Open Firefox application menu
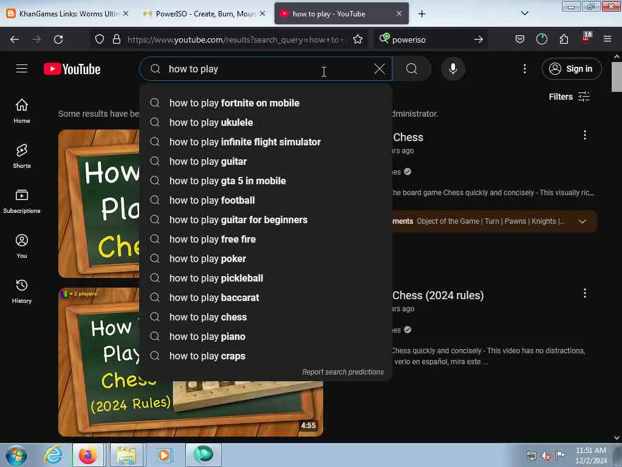Image resolution: width=622 pixels, height=467 pixels. tap(607, 39)
